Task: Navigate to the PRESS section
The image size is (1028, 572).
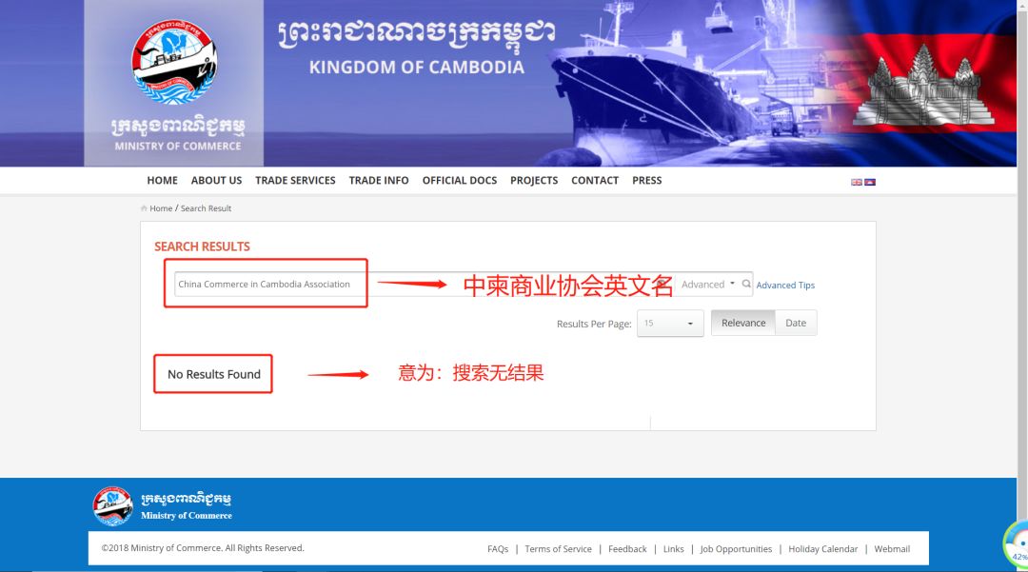Action: coord(647,180)
